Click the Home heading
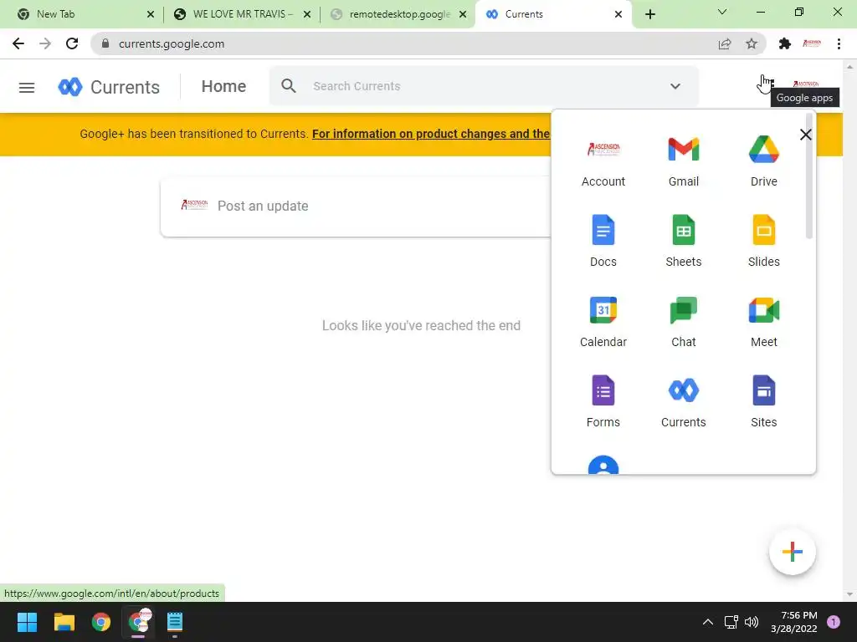Screen dimensions: 857x642 coord(223,86)
